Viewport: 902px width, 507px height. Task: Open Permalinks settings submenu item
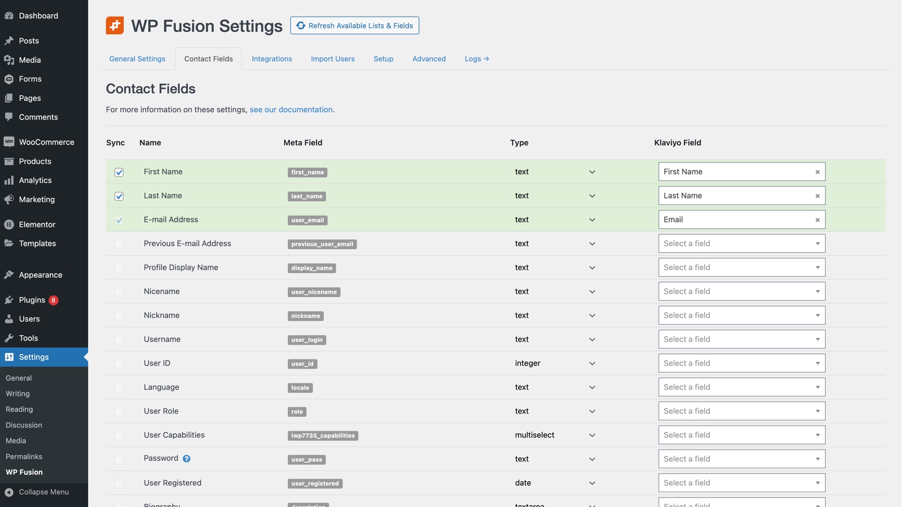click(x=24, y=456)
